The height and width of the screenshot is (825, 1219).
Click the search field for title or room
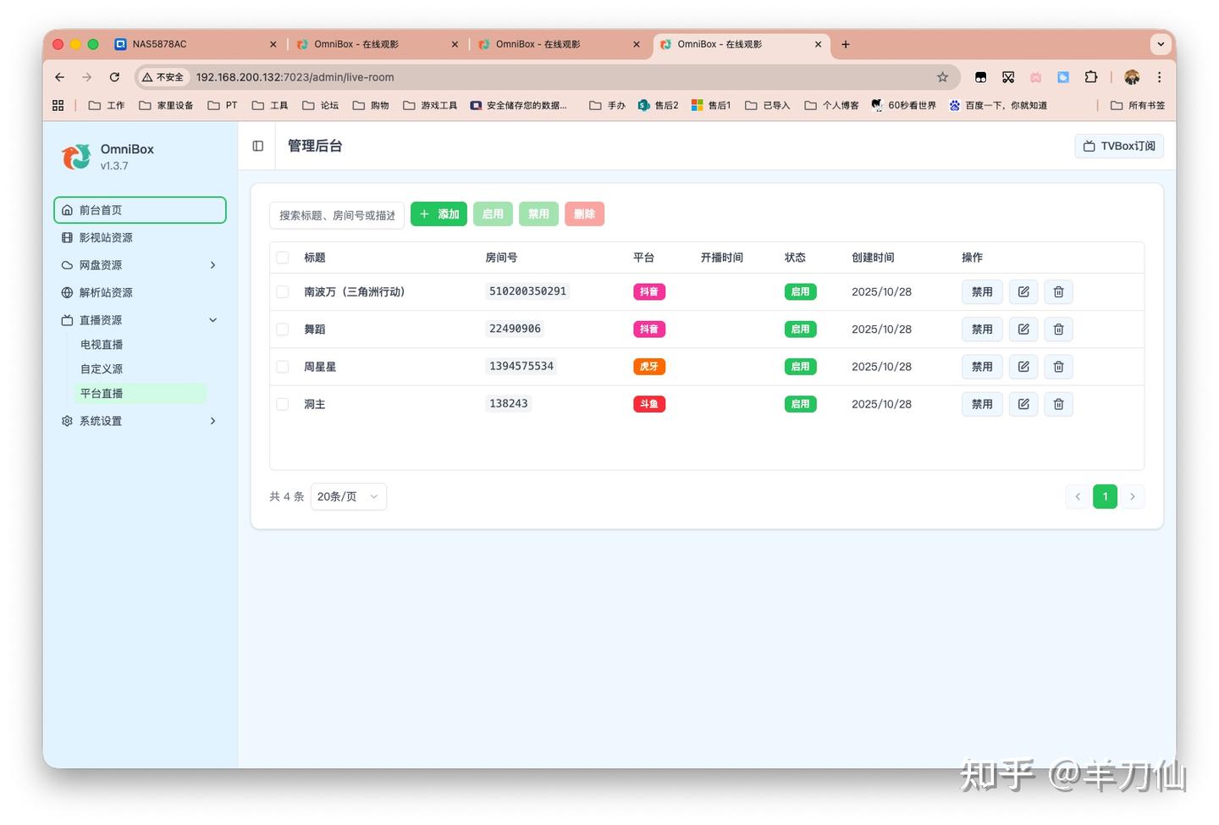[337, 215]
